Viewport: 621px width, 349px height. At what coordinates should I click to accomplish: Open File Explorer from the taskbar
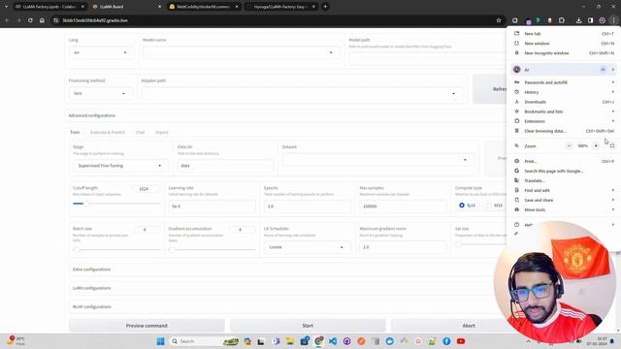click(290, 341)
